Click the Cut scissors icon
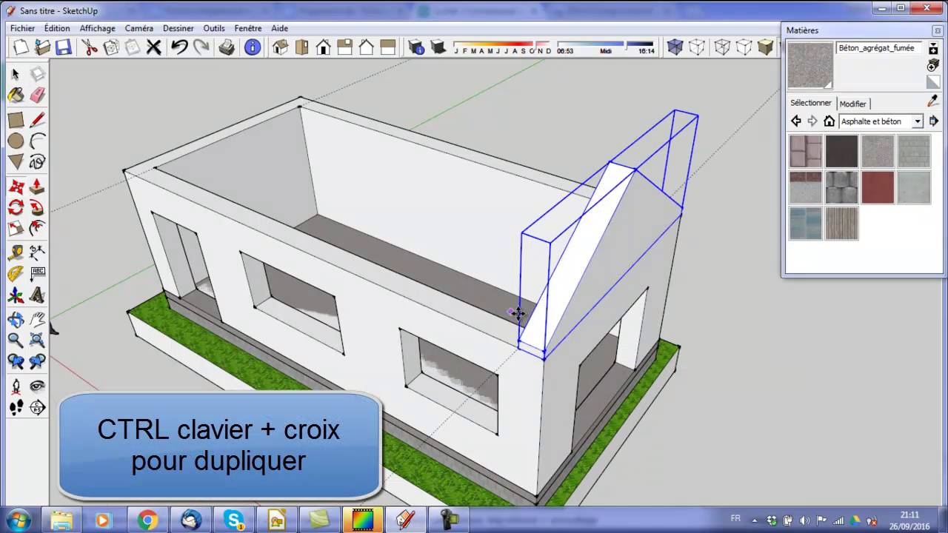The image size is (948, 533). 90,47
